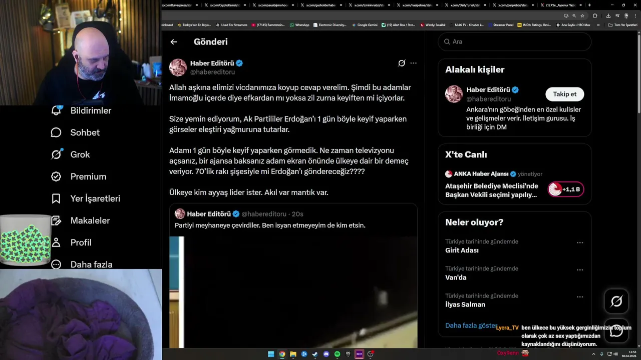The width and height of the screenshot is (641, 360).
Task: Open Haber Editörü profile name on post
Action: pyautogui.click(x=212, y=63)
